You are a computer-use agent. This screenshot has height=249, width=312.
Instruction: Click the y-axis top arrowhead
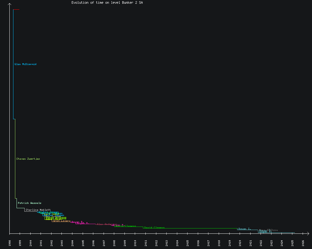[10, 4]
